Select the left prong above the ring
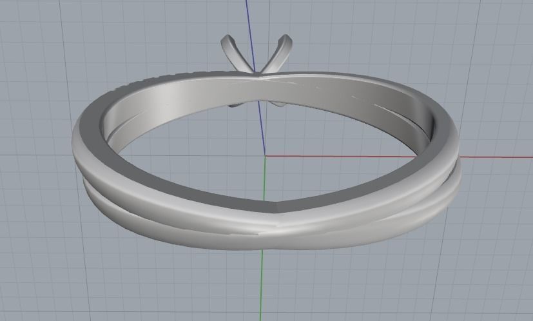 [235, 54]
